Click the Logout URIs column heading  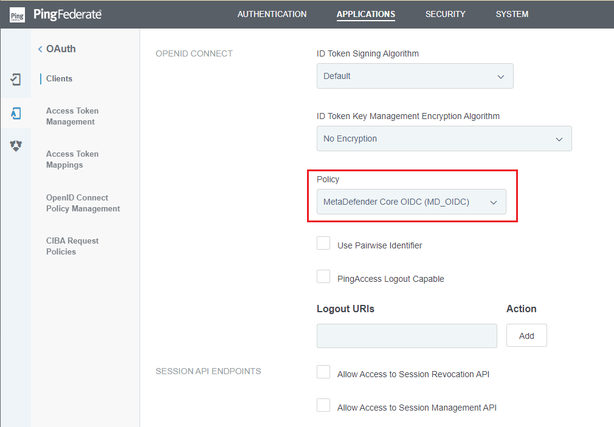[345, 309]
